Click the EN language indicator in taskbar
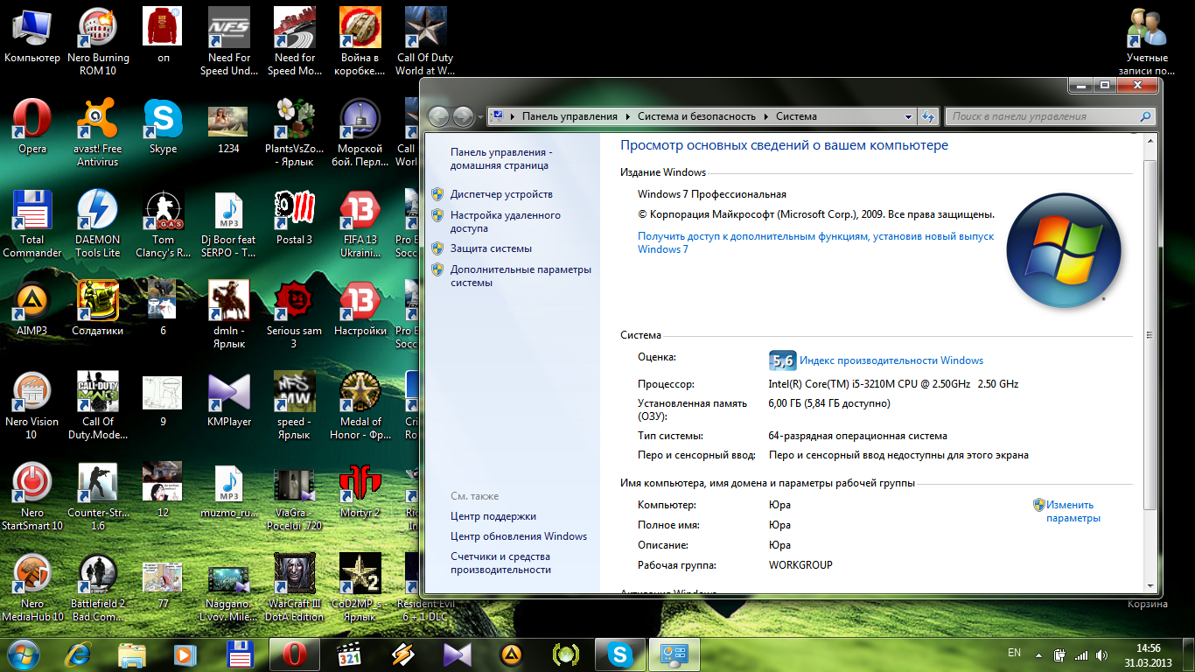The height and width of the screenshot is (672, 1195). point(1014,653)
